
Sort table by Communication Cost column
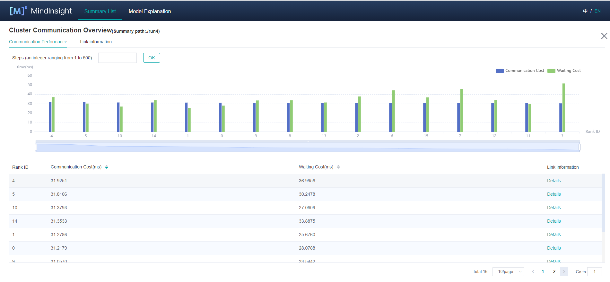click(x=107, y=167)
